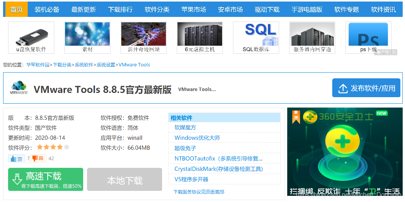Open the 素材 blue bokeh thumbnail
405x202 pixels.
(x=87, y=38)
